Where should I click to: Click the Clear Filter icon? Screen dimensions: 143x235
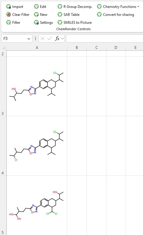[x=9, y=15]
